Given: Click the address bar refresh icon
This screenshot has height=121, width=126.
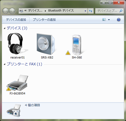Looking at the screenshot, I should tap(90, 11).
